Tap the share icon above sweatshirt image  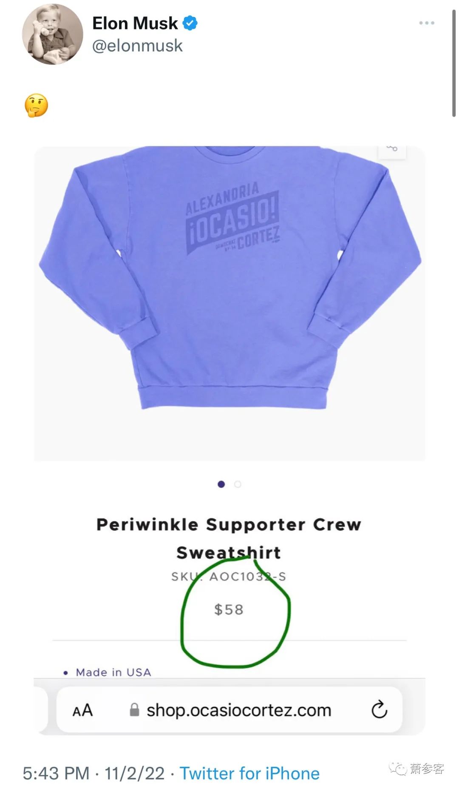pyautogui.click(x=392, y=149)
